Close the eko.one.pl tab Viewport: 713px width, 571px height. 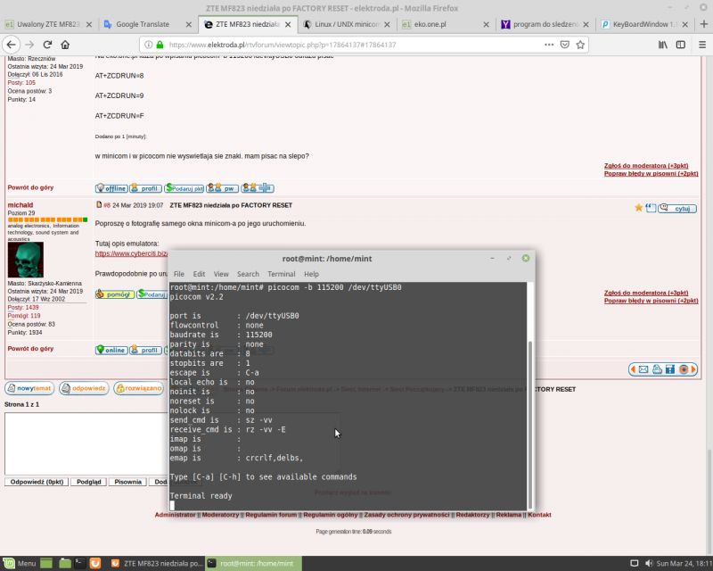pos(486,24)
